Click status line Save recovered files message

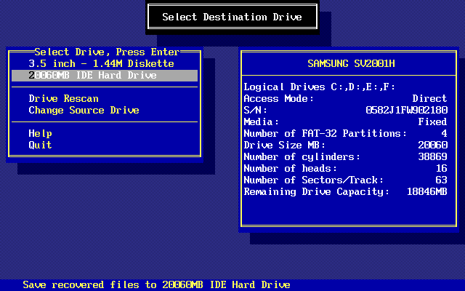point(157,284)
